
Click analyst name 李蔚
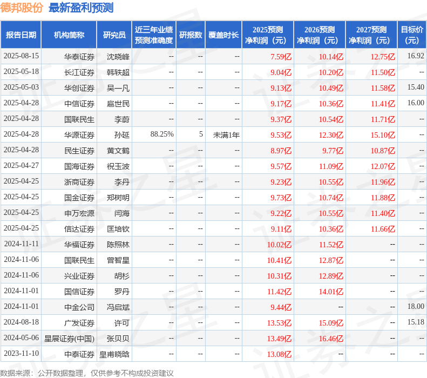coord(121,119)
